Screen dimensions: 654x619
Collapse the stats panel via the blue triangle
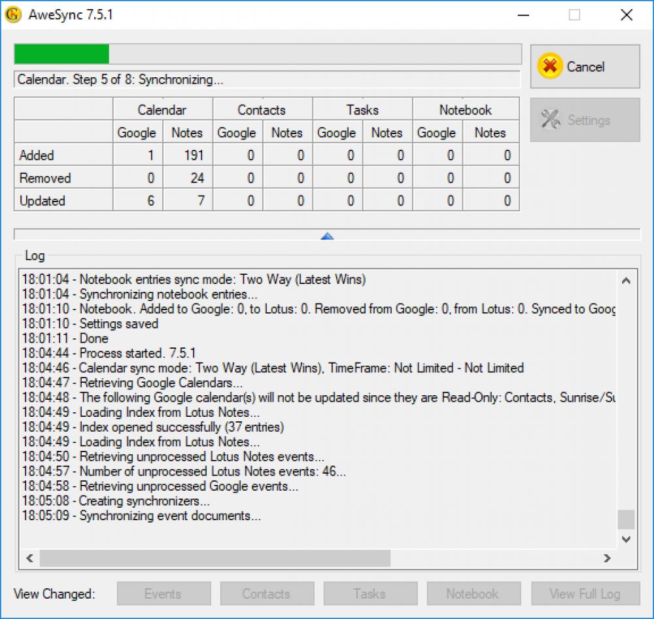coord(327,236)
